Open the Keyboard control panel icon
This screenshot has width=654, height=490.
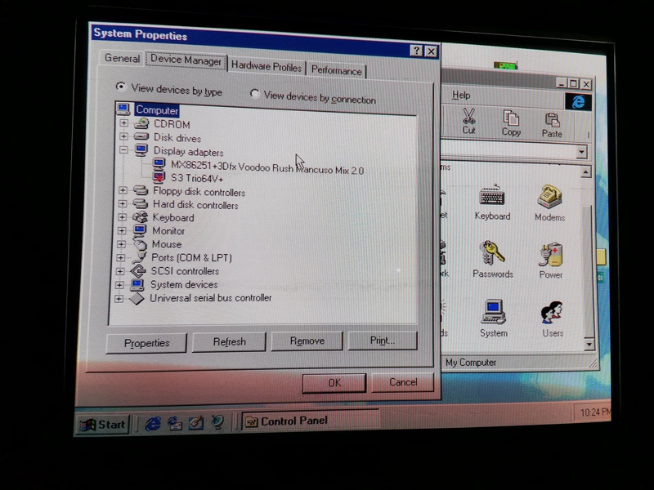pos(491,199)
